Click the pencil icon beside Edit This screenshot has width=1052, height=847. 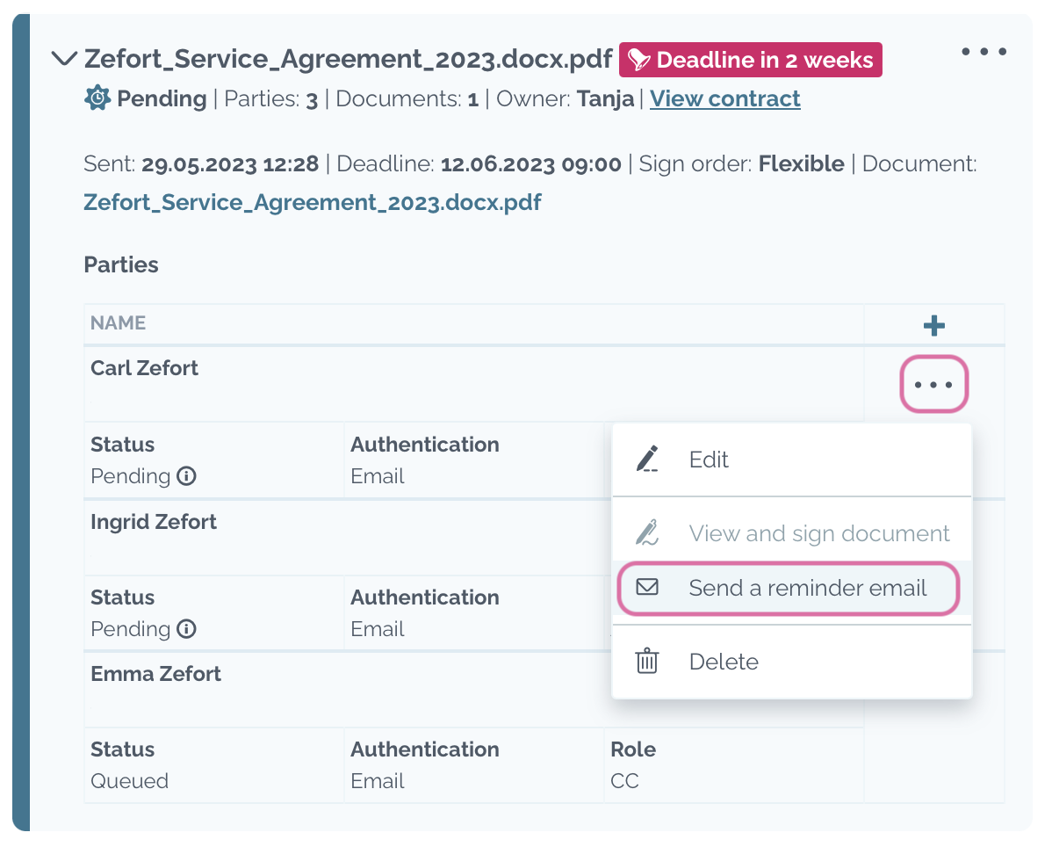pos(647,459)
